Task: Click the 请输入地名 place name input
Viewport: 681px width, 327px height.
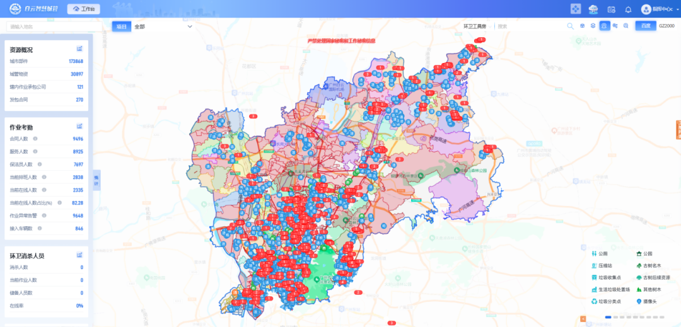Action: (47, 26)
